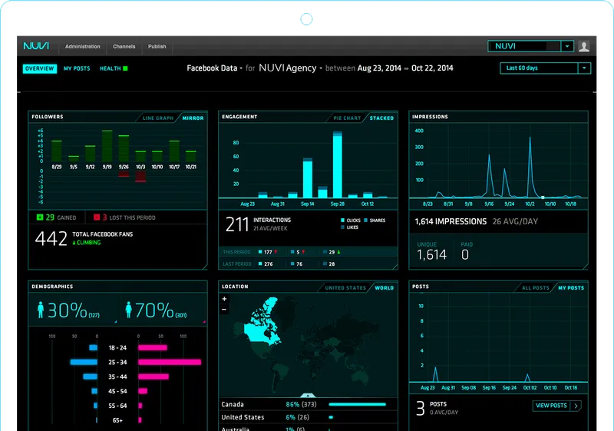Select the Overview tab
The height and width of the screenshot is (431, 614).
[x=40, y=68]
